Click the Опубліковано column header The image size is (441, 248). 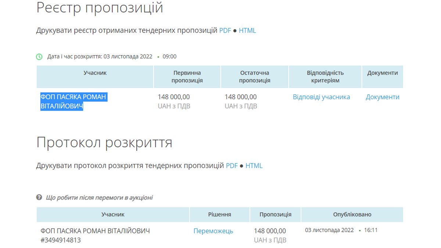(351, 214)
